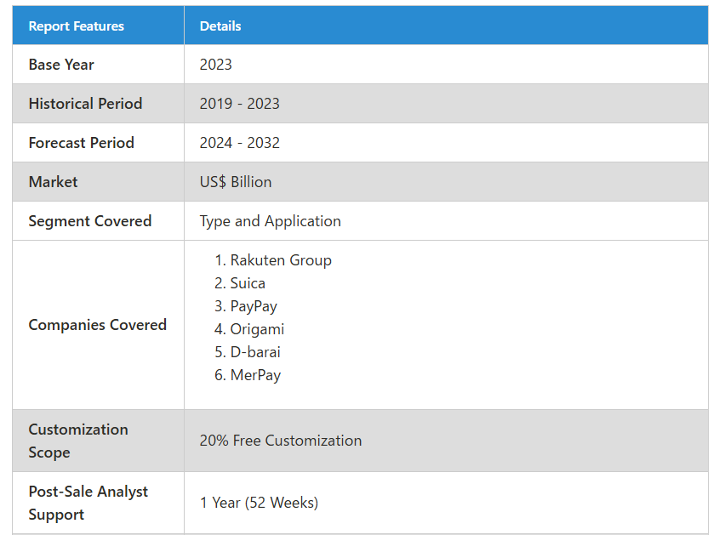Viewport: 719px width, 535px height.
Task: Click the 2023 base year value
Action: click(x=215, y=65)
